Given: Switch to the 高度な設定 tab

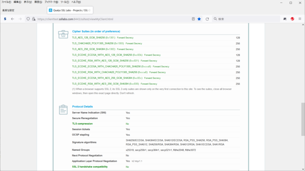Looking at the screenshot, I should 9,10.
